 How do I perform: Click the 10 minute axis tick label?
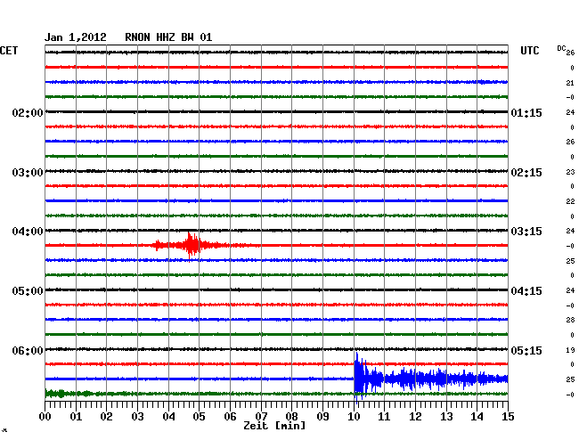click(x=354, y=416)
